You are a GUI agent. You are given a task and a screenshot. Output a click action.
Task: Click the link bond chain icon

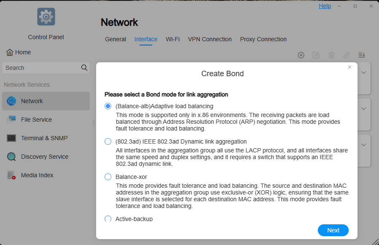347,55
